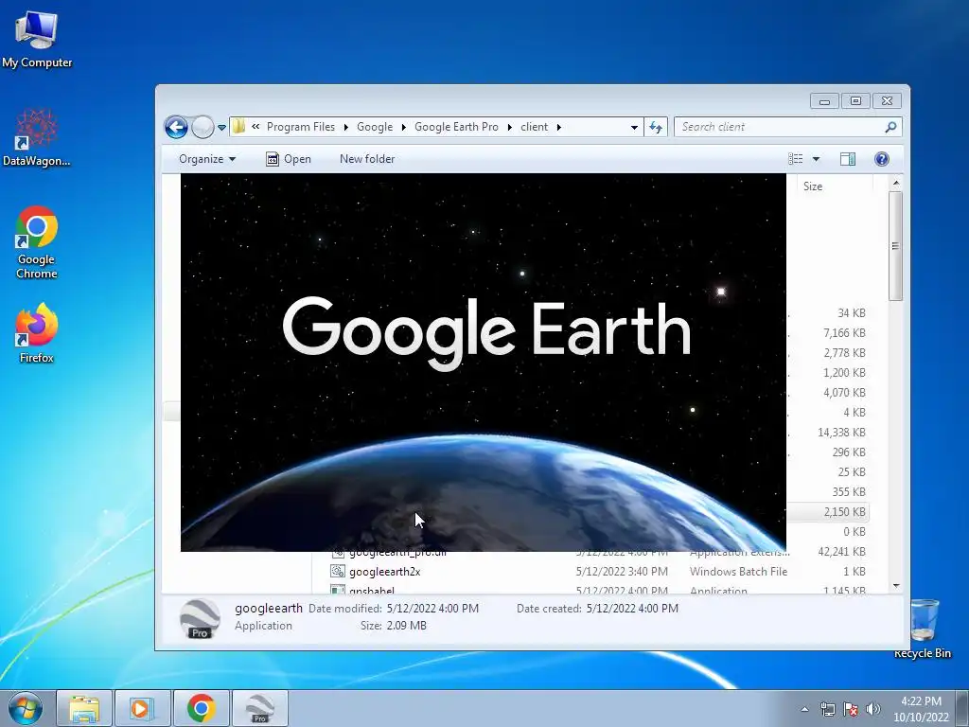Open Windows Media Player from the taskbar

tap(142, 708)
